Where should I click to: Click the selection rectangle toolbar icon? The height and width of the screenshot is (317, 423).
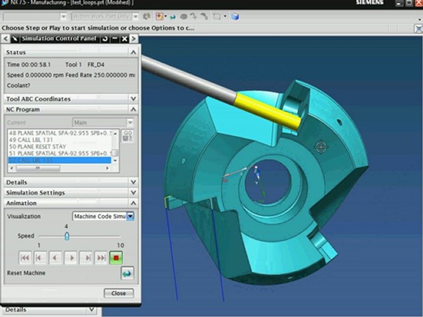coord(217,16)
